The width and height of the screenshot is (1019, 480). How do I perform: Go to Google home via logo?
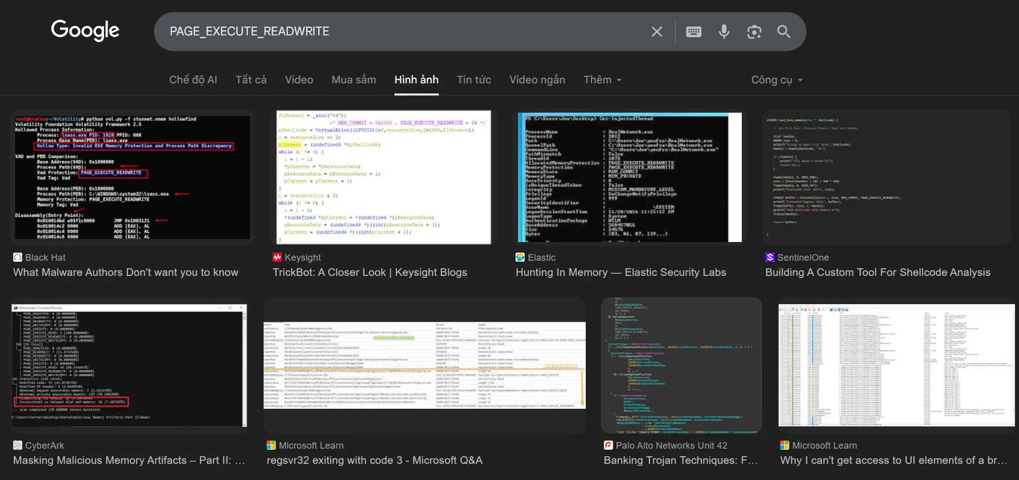pos(85,31)
